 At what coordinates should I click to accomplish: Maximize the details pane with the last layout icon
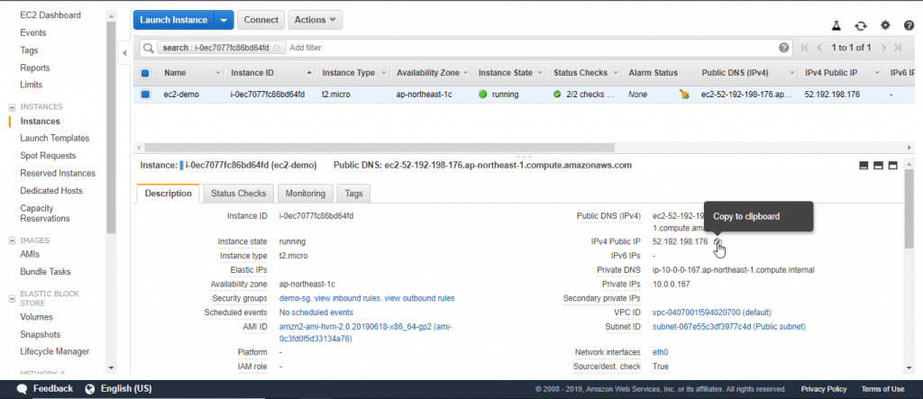893,166
